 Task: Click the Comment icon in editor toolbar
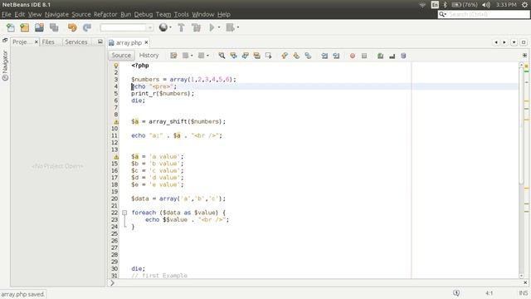pos(380,56)
